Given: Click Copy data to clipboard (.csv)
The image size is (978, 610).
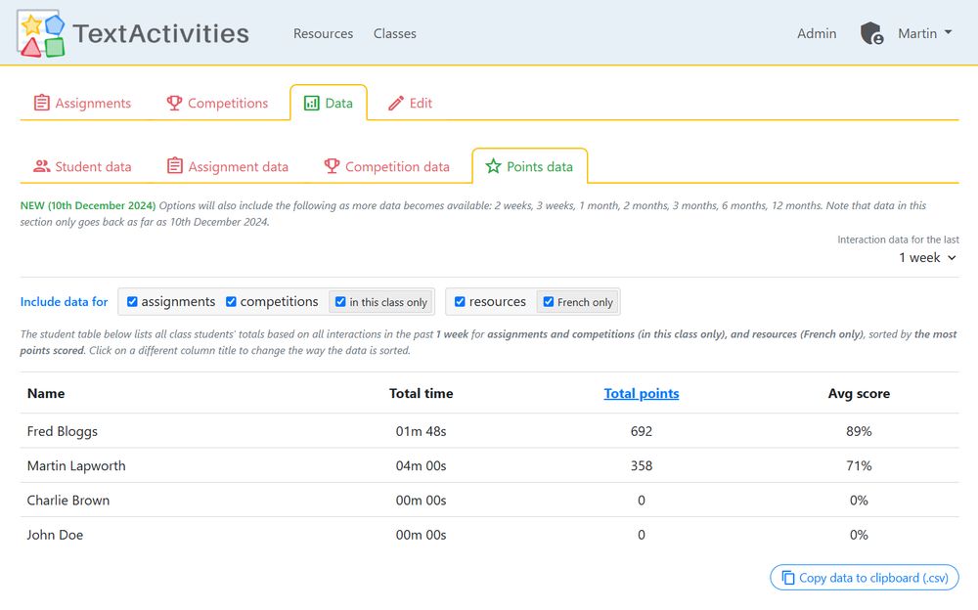Looking at the screenshot, I should (865, 578).
